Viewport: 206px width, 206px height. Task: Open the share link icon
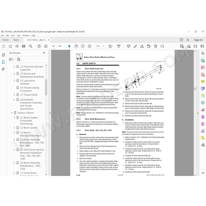tap(189, 46)
